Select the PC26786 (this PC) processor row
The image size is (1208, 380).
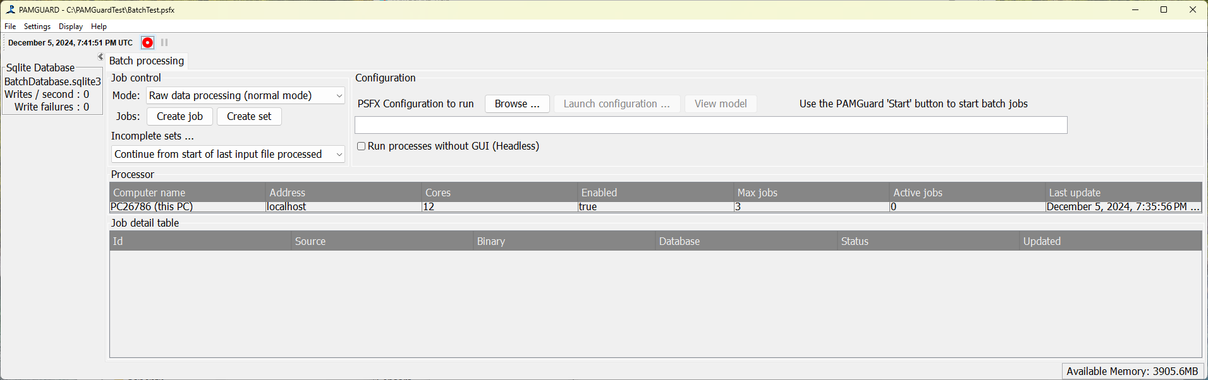coord(656,206)
